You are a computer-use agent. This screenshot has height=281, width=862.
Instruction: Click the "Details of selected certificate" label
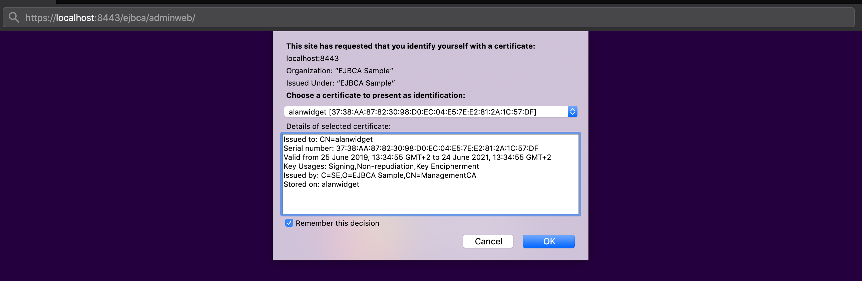point(338,126)
